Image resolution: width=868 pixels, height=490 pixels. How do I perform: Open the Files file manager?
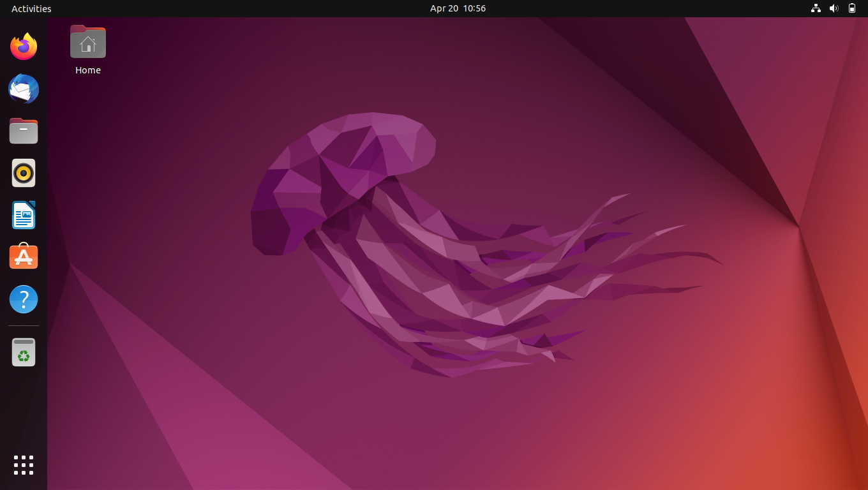coord(24,131)
